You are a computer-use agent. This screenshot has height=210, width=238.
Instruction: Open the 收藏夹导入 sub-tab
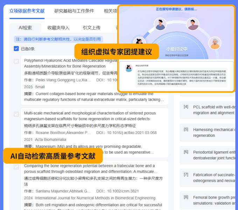pyautogui.click(x=58, y=28)
